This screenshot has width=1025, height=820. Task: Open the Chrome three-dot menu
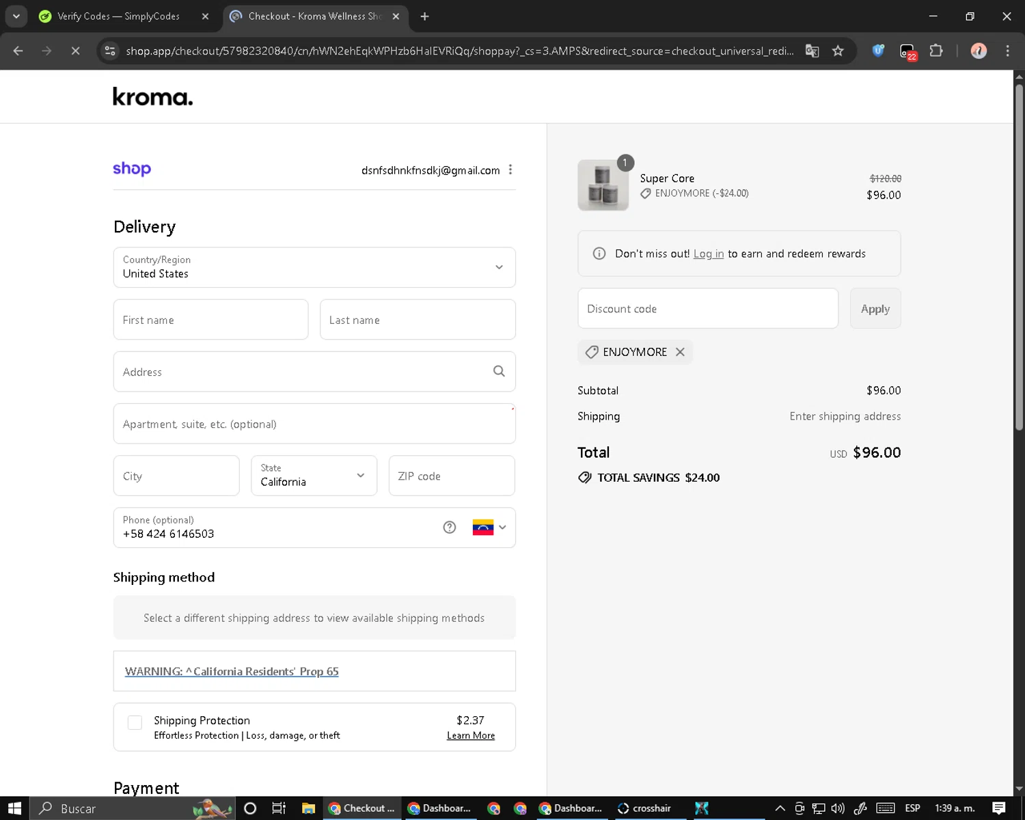[1007, 51]
